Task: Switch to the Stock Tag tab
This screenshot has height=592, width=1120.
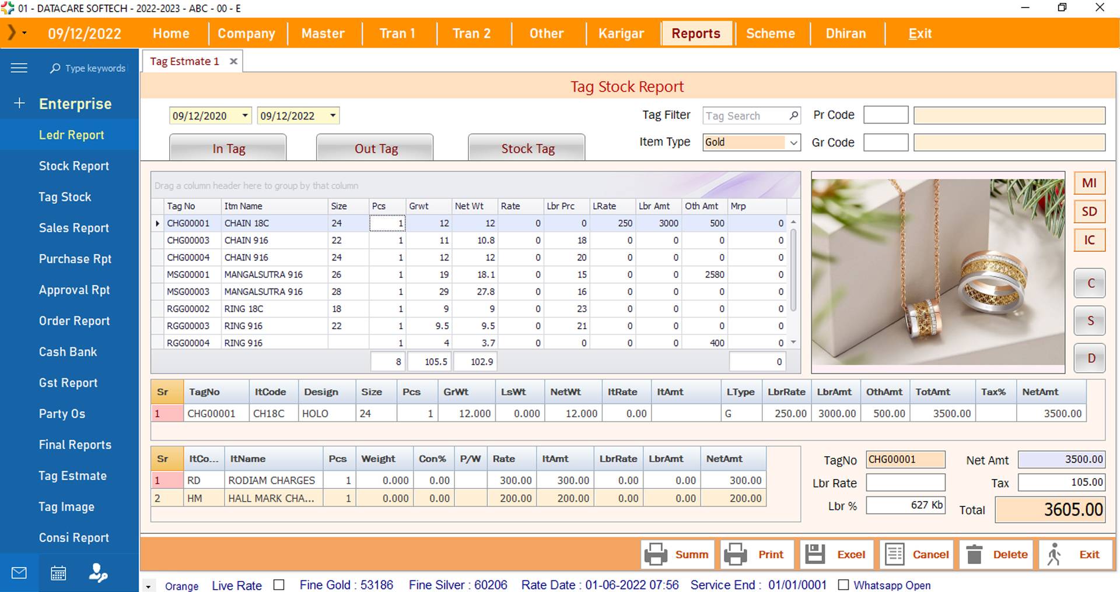Action: click(527, 148)
